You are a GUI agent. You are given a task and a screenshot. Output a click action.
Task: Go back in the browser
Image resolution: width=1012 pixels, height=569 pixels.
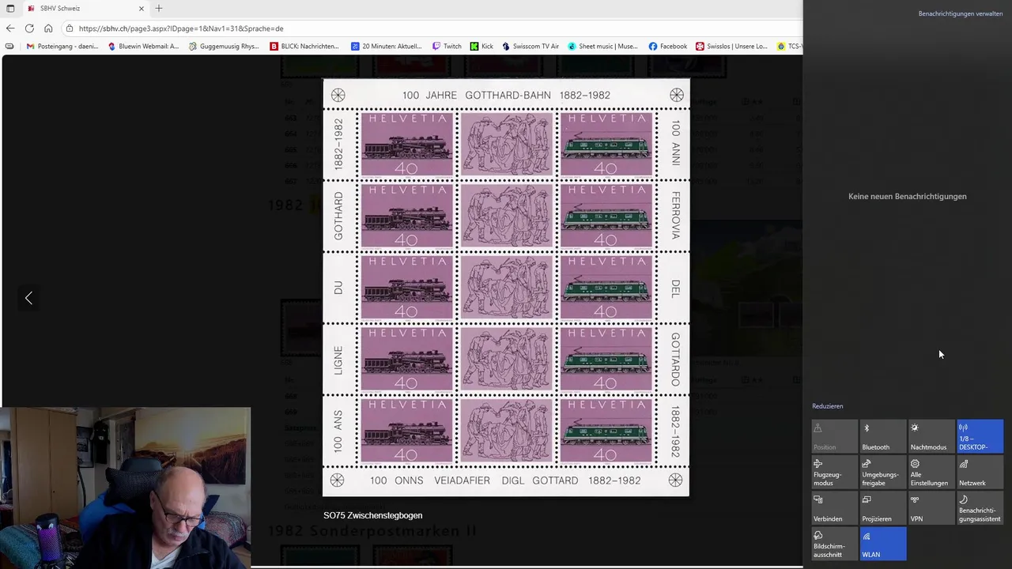pos(10,28)
